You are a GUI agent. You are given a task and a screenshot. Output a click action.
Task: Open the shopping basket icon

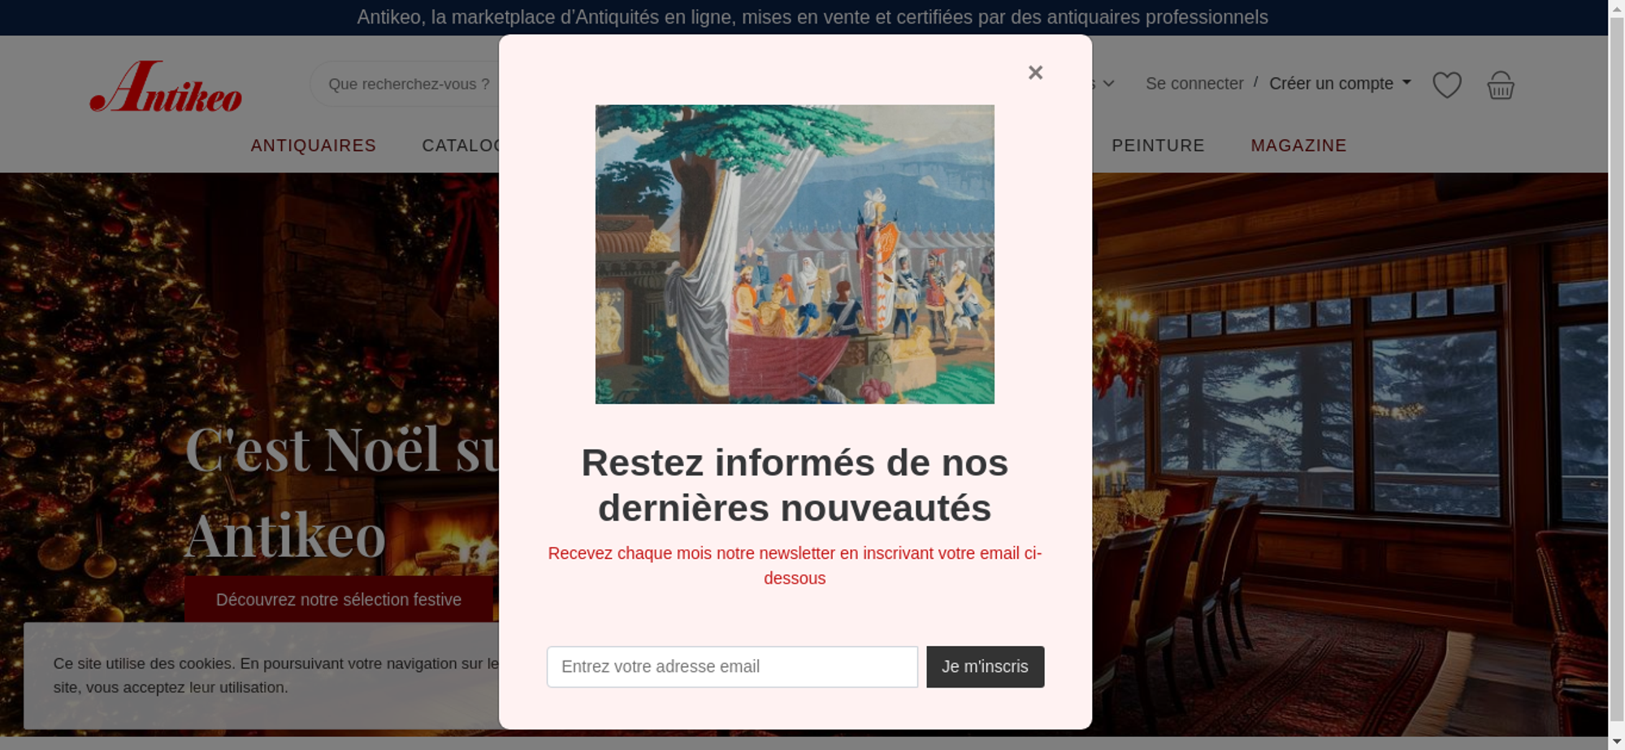tap(1500, 85)
